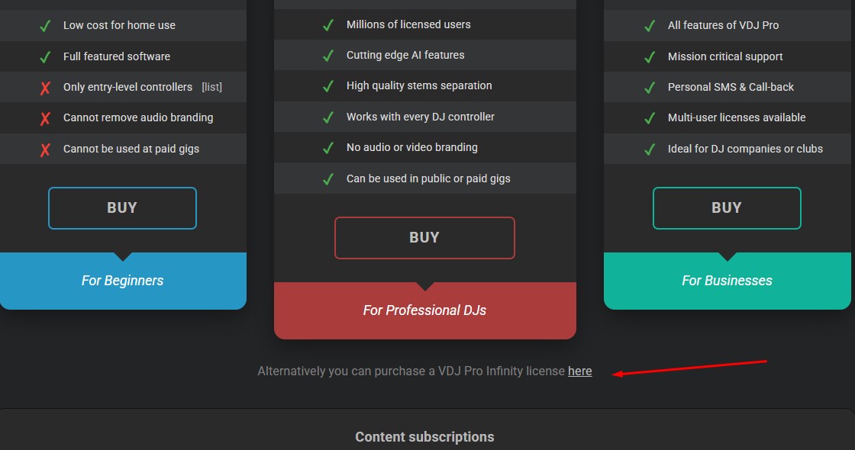The width and height of the screenshot is (855, 450).
Task: Click the BUY button above For Beginners
Action: [122, 208]
